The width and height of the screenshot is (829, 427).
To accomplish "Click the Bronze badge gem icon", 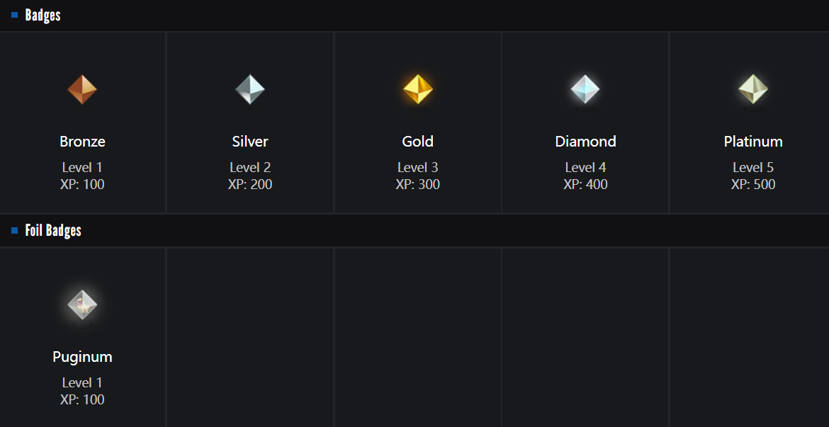I will click(x=82, y=89).
